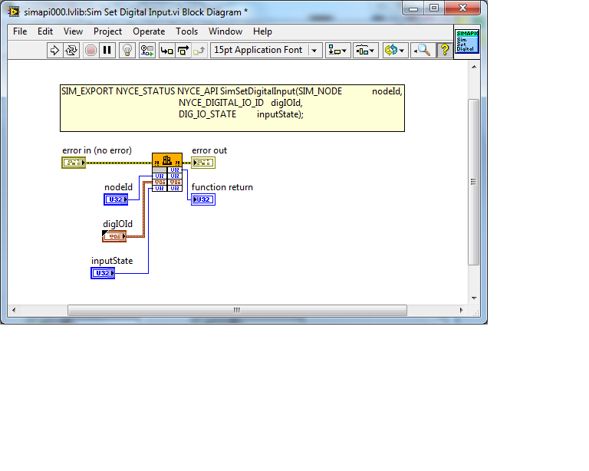
Task: Open the Help menu
Action: pyautogui.click(x=262, y=31)
